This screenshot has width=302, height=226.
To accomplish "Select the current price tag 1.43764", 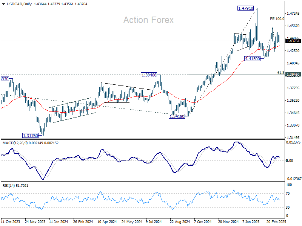I will (x=293, y=41).
